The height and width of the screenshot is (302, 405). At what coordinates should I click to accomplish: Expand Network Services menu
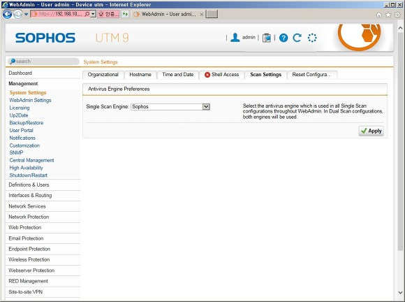pyautogui.click(x=27, y=206)
